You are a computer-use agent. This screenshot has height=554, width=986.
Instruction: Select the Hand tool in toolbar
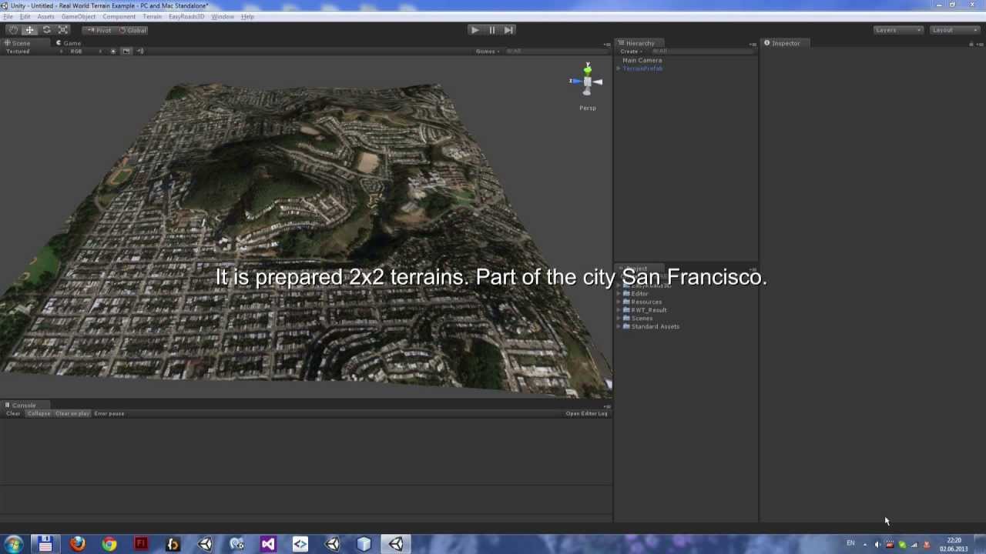pos(13,30)
